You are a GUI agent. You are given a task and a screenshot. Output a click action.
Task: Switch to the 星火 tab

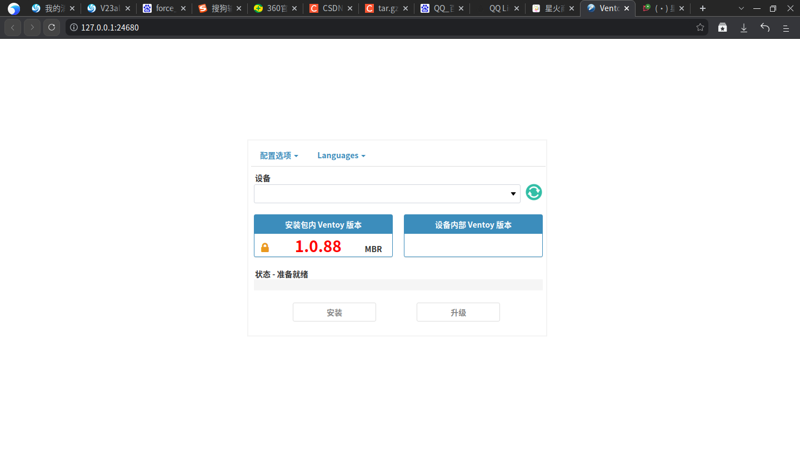553,8
